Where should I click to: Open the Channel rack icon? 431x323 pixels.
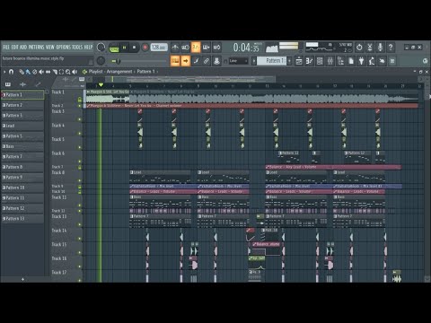pos(320,61)
